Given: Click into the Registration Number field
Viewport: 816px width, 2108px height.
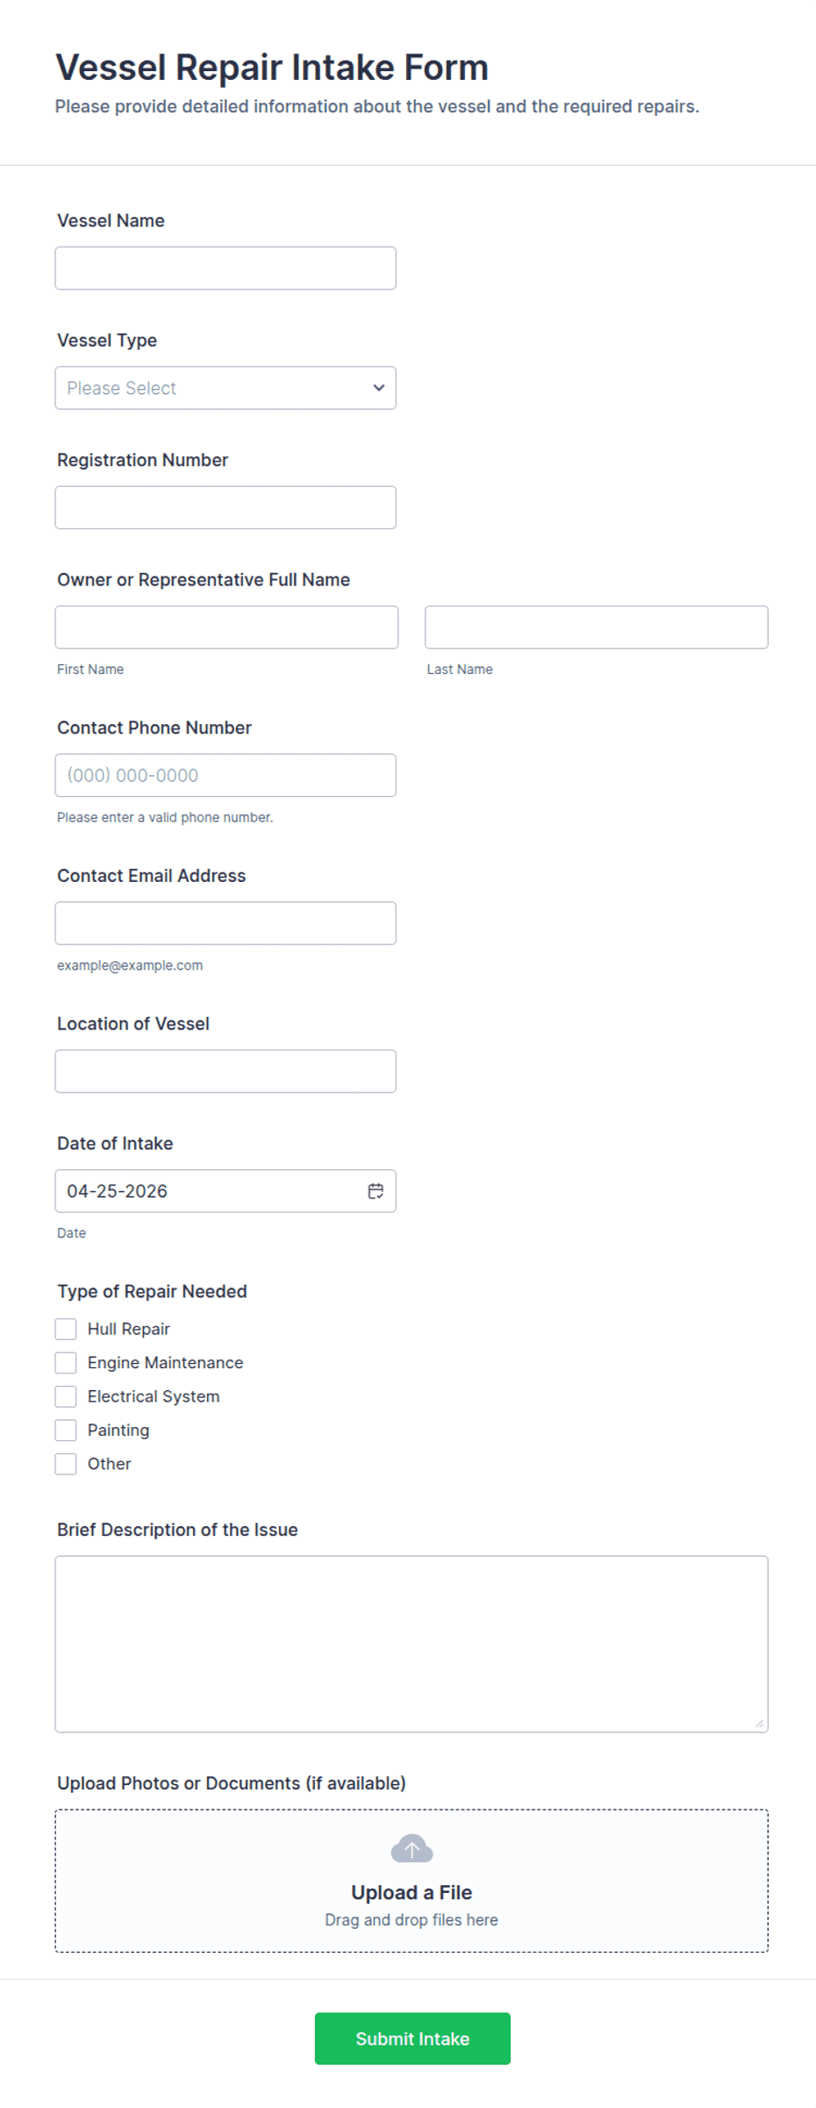Looking at the screenshot, I should [x=225, y=507].
